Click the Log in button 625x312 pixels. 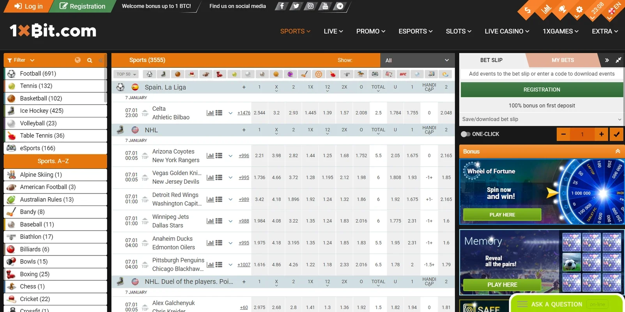[28, 6]
